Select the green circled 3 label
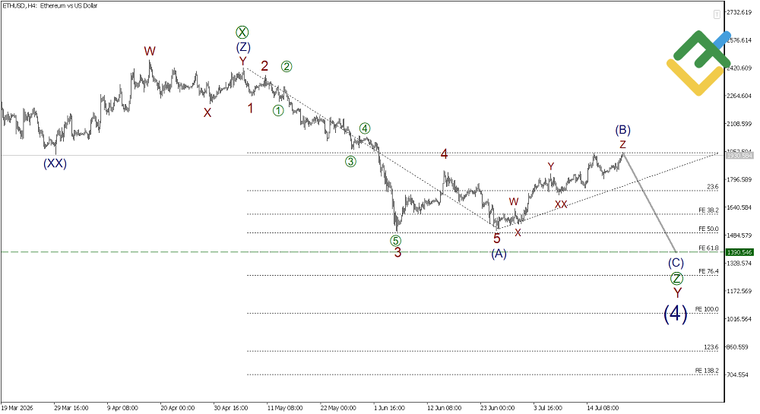The width and height of the screenshot is (760, 414). pyautogui.click(x=350, y=161)
